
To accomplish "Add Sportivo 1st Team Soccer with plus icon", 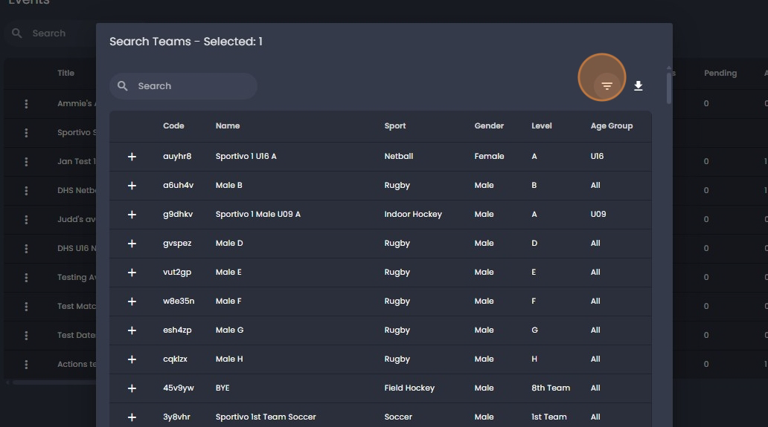I will click(132, 417).
